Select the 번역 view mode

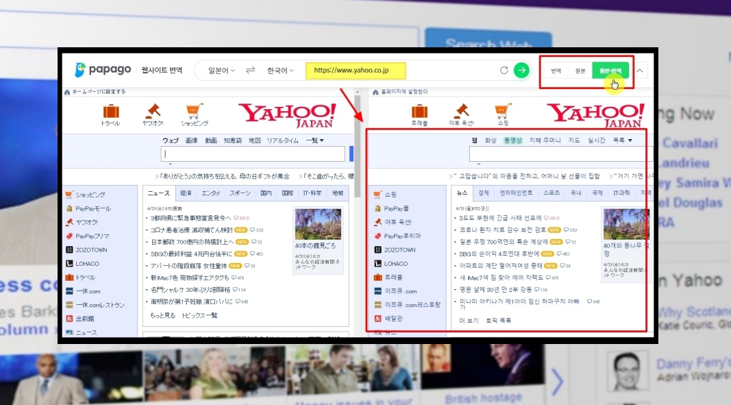(556, 71)
